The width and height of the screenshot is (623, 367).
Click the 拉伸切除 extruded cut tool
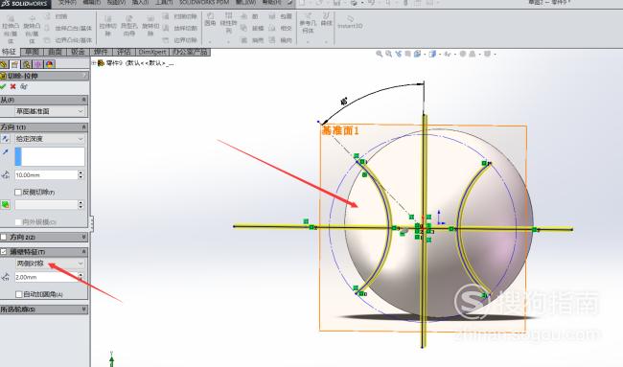click(107, 26)
